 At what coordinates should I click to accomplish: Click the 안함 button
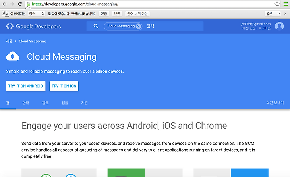104,14
